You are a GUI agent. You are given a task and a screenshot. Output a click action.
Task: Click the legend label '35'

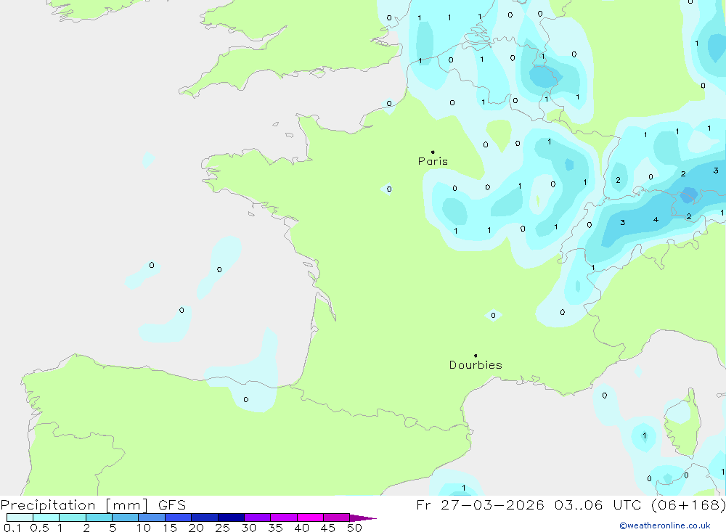275,528
